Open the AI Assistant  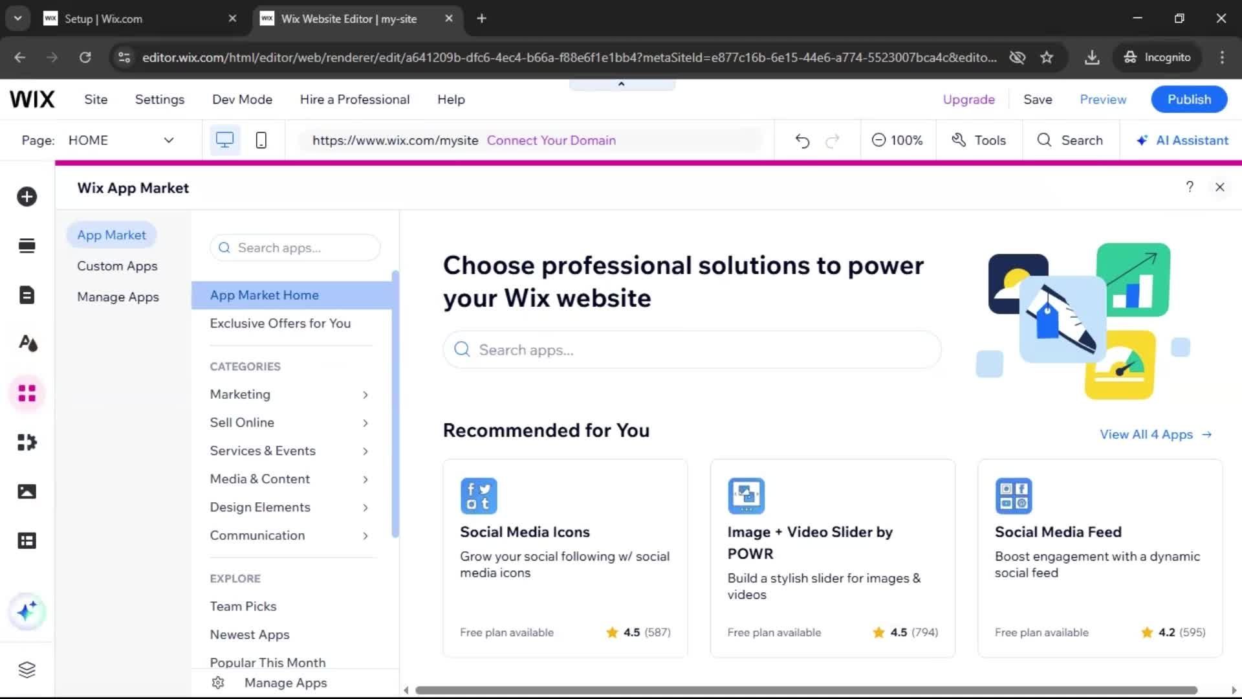pos(1182,140)
